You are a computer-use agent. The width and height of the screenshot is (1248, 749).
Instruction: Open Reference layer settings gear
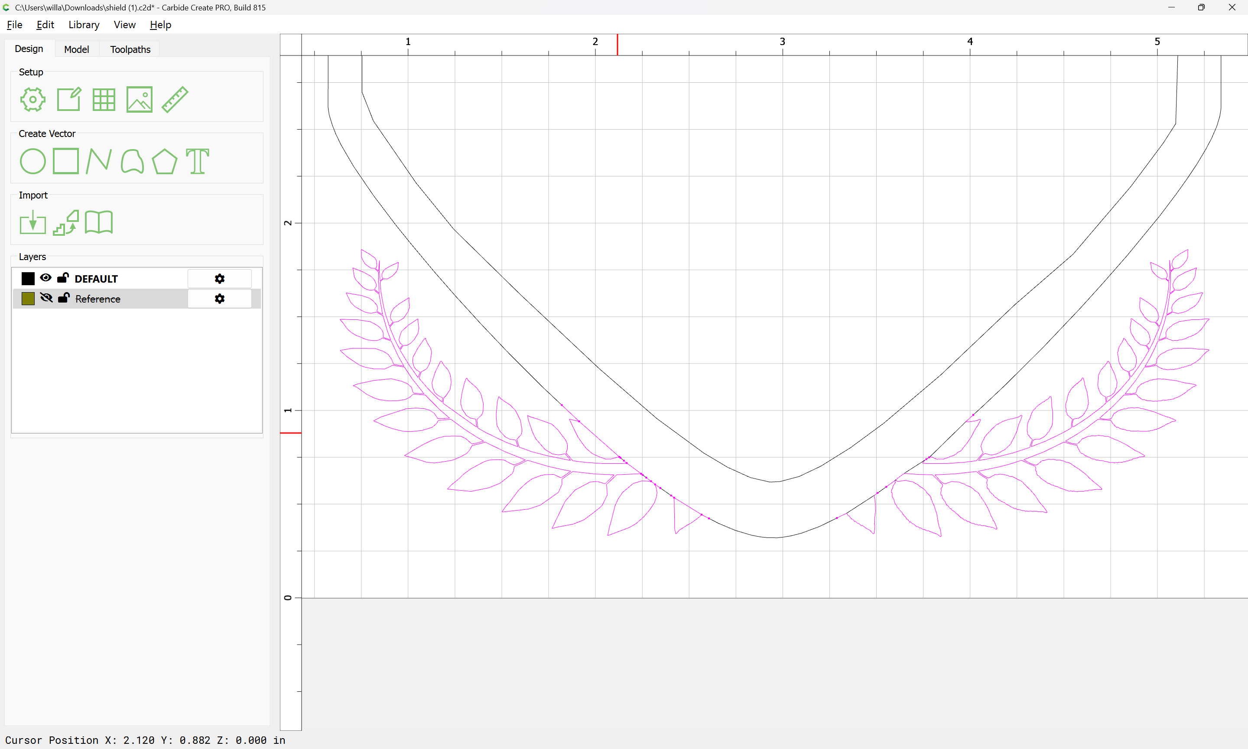[x=219, y=299]
